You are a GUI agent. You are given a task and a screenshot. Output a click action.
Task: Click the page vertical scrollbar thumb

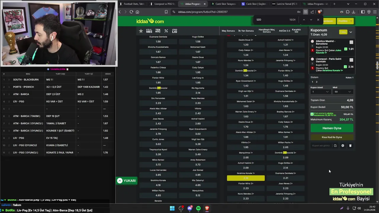[x=377, y=66]
